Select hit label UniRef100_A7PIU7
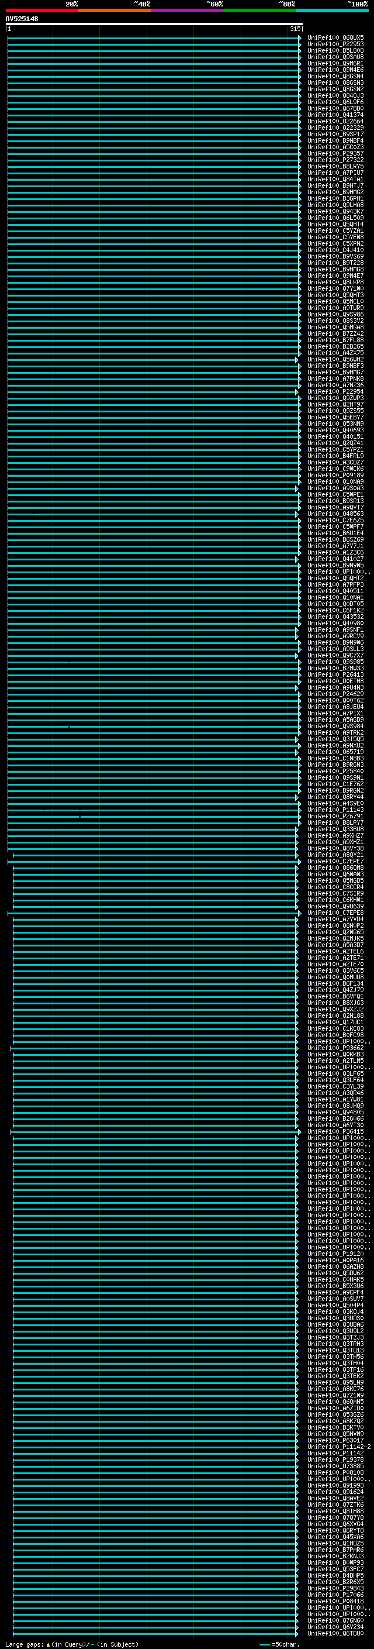Viewport: 374px width, 1649px height. [335, 173]
